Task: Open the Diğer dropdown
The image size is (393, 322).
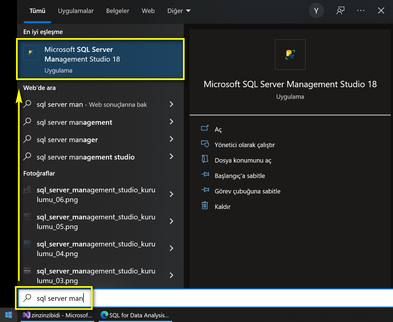Action: (179, 11)
